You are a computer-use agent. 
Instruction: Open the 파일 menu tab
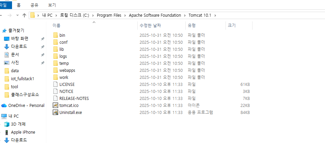click(x=5, y=5)
